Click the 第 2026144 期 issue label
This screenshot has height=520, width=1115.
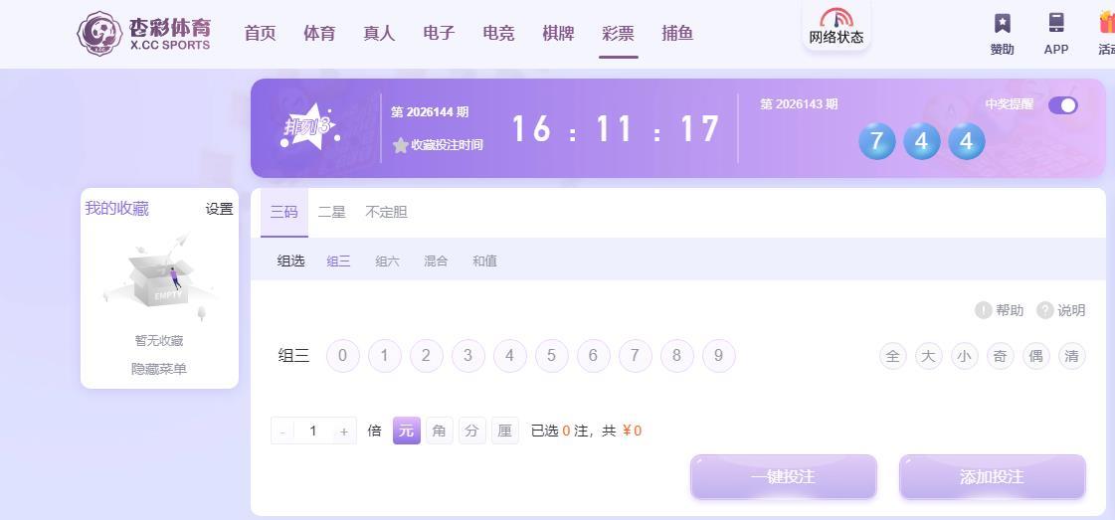point(431,112)
